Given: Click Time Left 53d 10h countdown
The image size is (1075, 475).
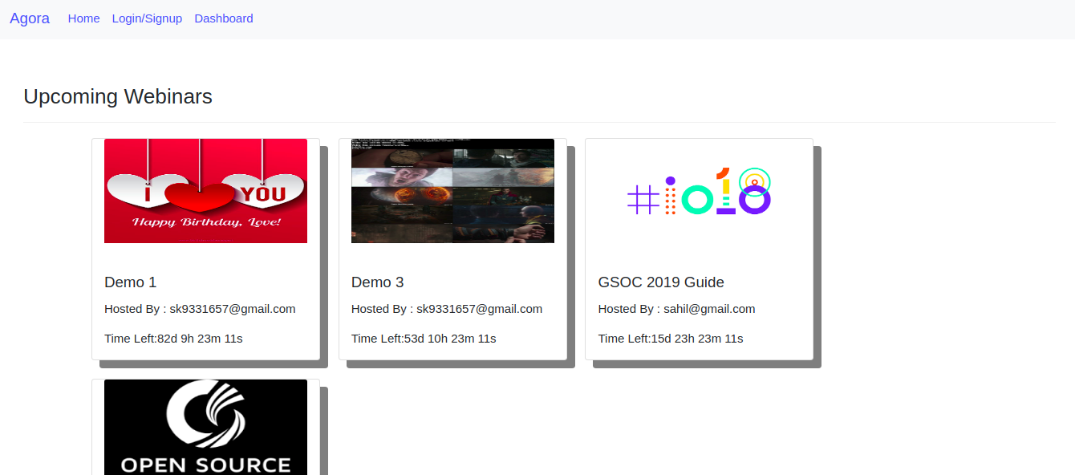Looking at the screenshot, I should 424,339.
